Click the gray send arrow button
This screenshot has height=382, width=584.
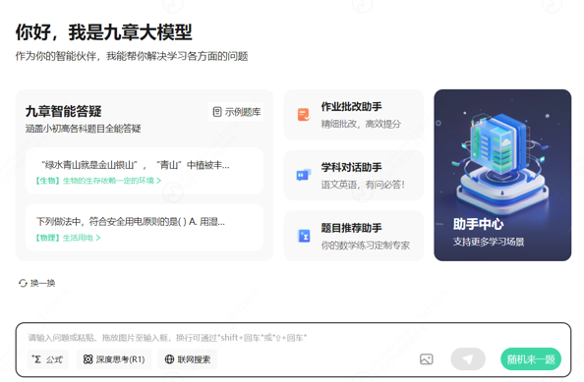click(468, 359)
